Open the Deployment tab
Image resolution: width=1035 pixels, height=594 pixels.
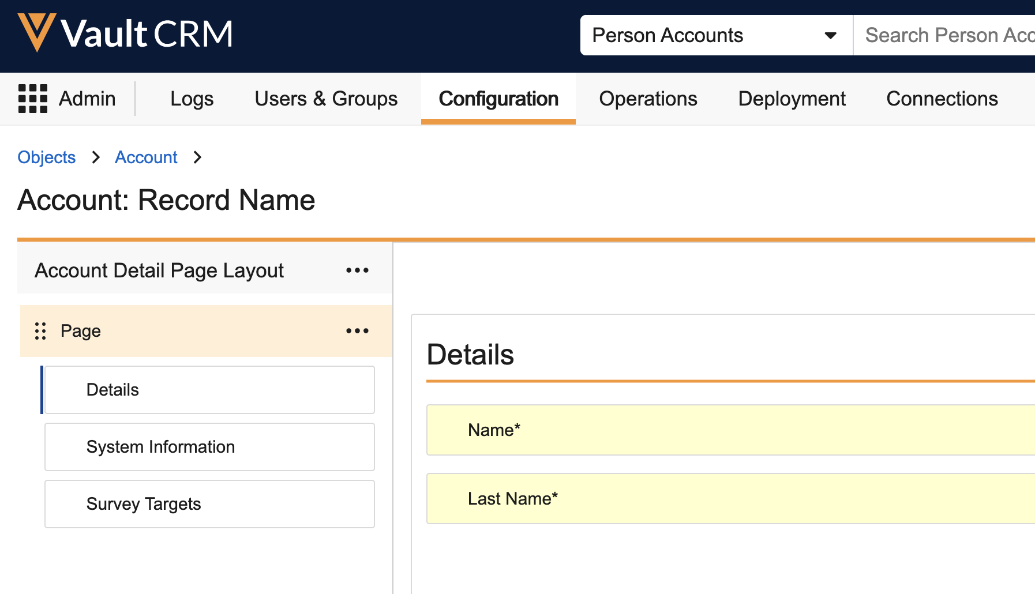(x=792, y=99)
